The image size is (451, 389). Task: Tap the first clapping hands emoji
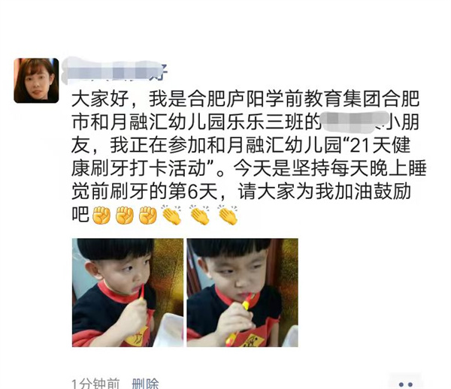point(171,215)
